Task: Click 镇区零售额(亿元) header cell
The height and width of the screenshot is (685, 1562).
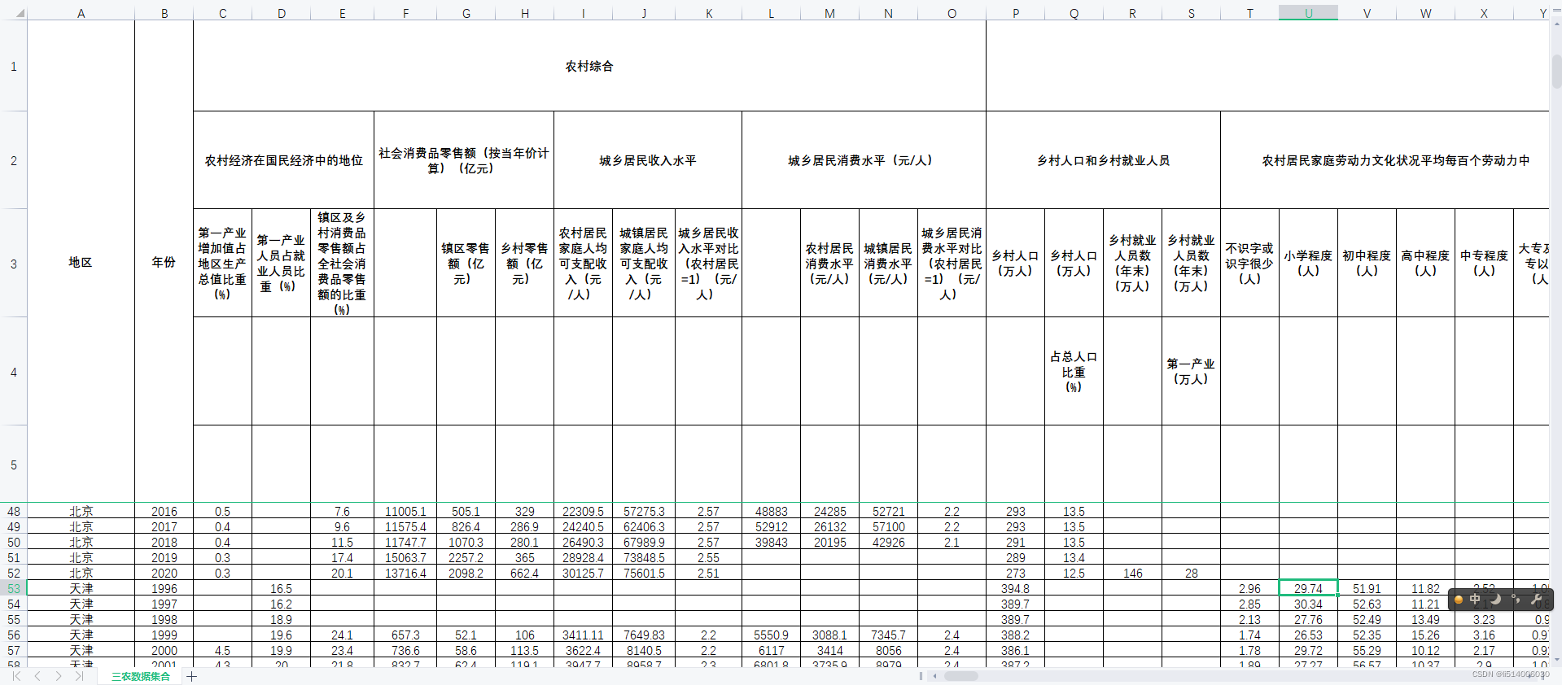Action: pos(466,264)
